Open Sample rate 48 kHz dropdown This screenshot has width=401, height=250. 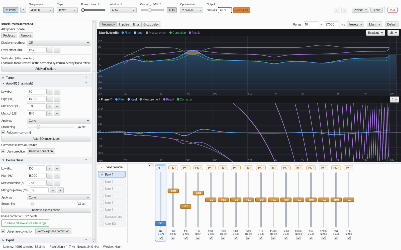[41, 10]
